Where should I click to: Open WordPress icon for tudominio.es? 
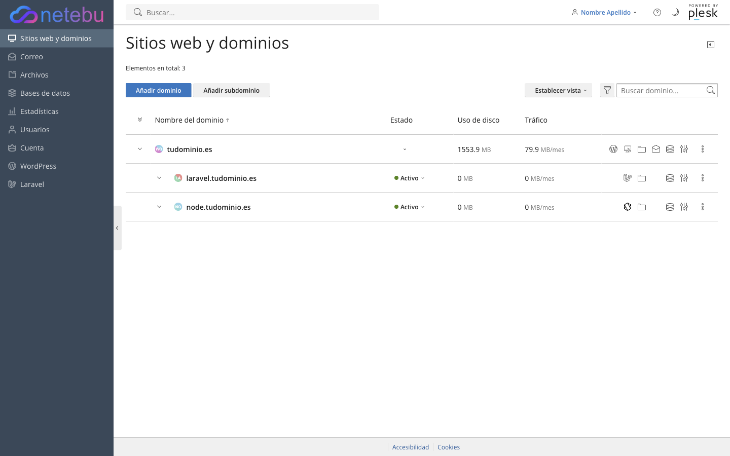point(613,149)
